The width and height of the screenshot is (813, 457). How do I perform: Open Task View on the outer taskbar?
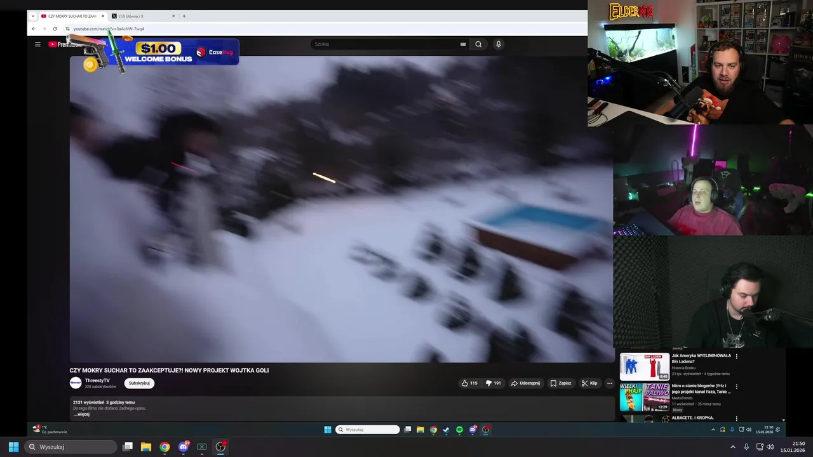(128, 447)
